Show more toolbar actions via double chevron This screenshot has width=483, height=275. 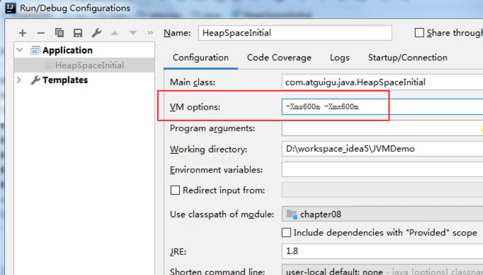click(150, 33)
